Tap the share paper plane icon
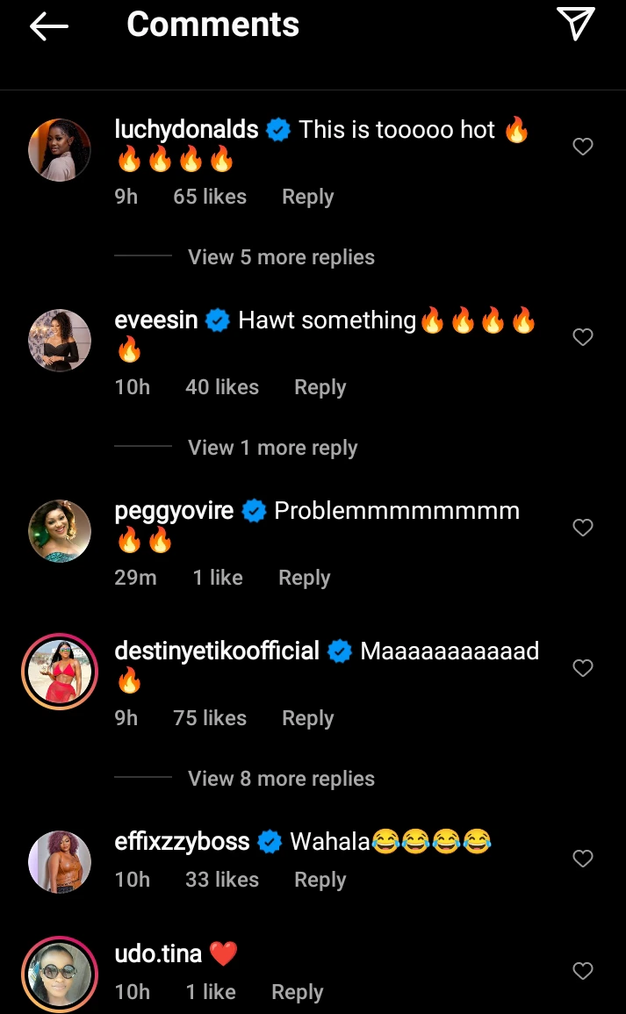The width and height of the screenshot is (626, 1014). 576,24
